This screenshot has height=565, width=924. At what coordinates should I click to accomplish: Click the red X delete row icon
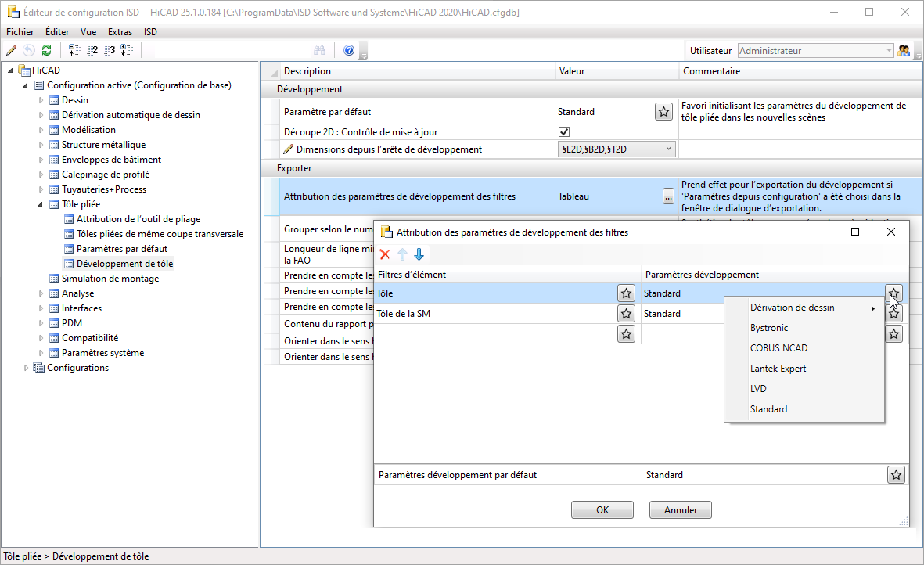[x=384, y=254]
